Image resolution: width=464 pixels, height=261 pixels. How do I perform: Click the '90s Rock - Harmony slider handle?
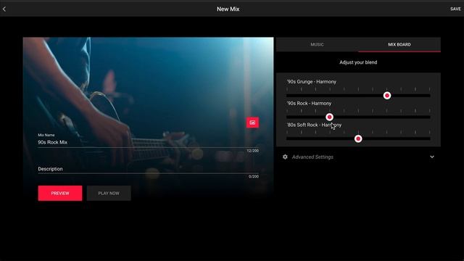(x=329, y=117)
